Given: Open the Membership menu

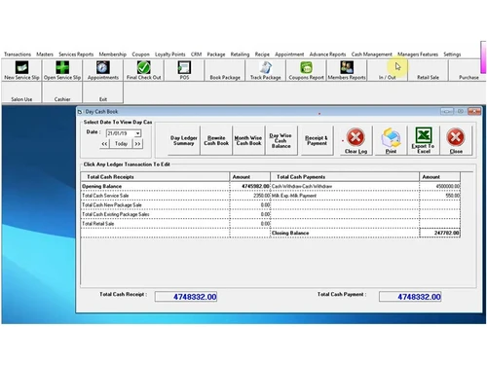Looking at the screenshot, I should click(113, 55).
